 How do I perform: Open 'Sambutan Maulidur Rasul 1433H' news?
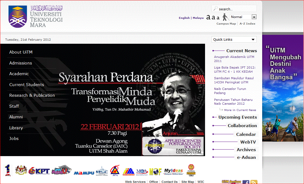(234, 80)
